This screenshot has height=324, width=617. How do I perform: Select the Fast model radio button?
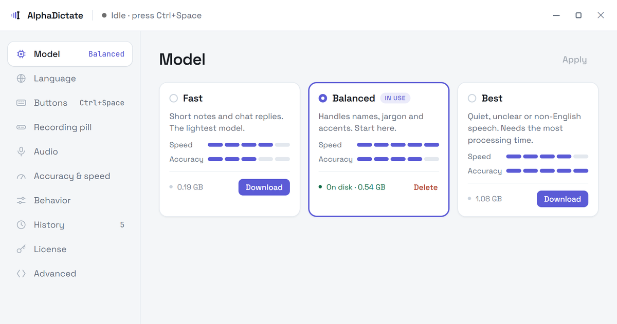coord(174,98)
